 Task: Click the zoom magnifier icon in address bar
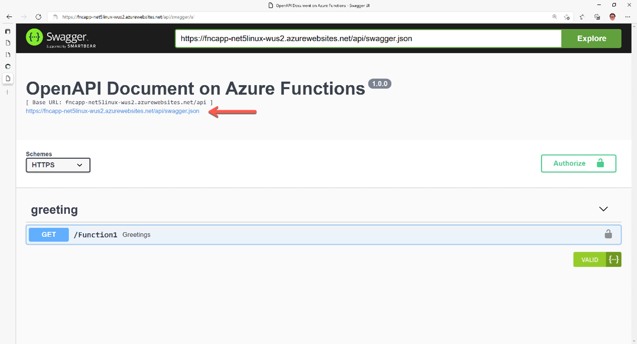[555, 17]
